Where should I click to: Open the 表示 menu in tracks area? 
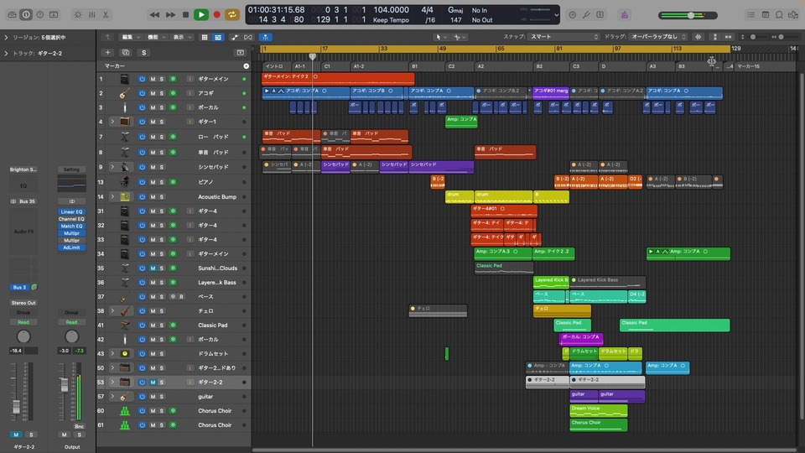point(182,37)
